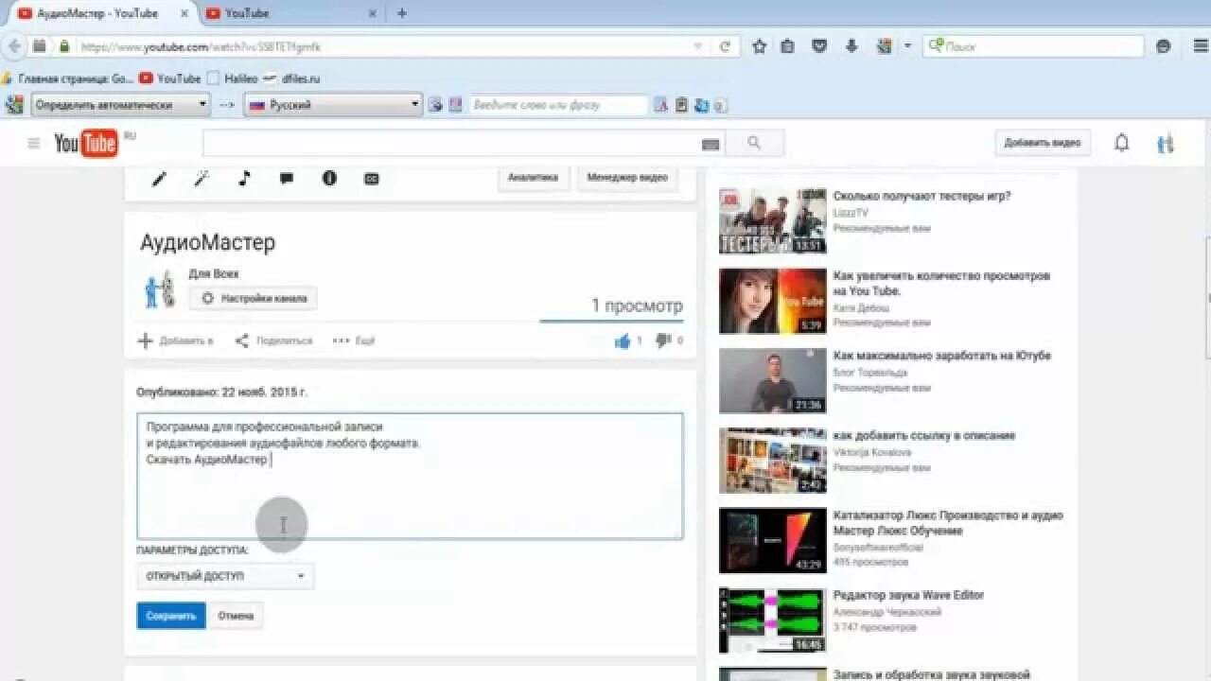Viewport: 1211px width, 681px height.
Task: Open the pencil edit video tool
Action: coord(159,178)
